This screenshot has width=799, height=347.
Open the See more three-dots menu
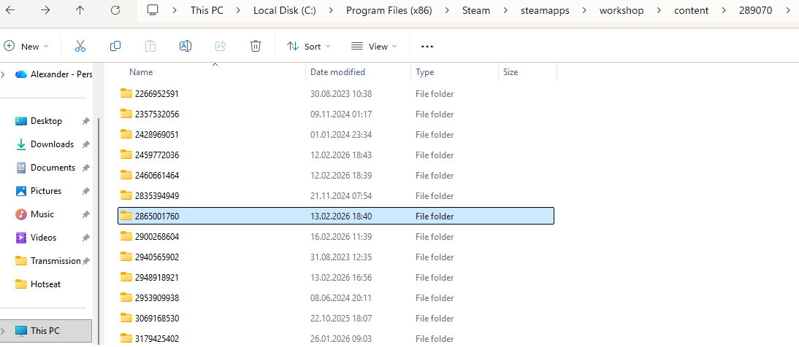point(427,46)
